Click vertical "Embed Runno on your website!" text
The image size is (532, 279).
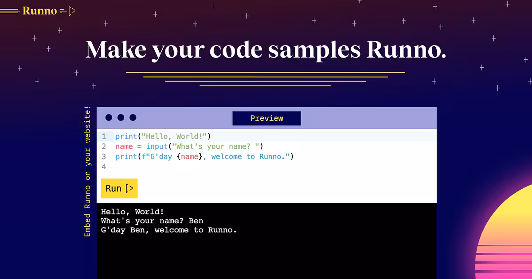[87, 171]
